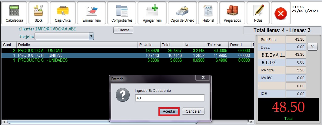Click the Eliminar Item icon
Image resolution: width=322 pixels, height=125 pixels.
[91, 13]
